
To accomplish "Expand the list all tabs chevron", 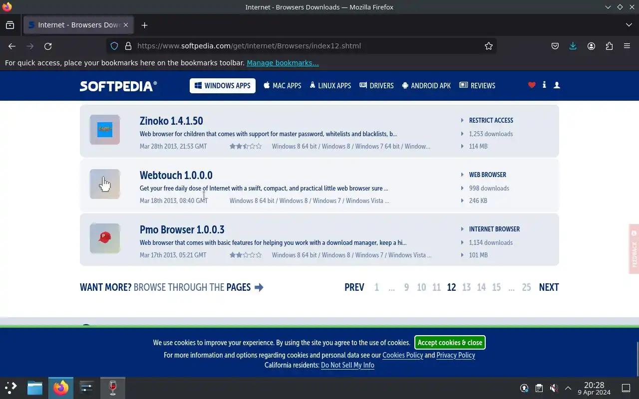I will coord(629,25).
